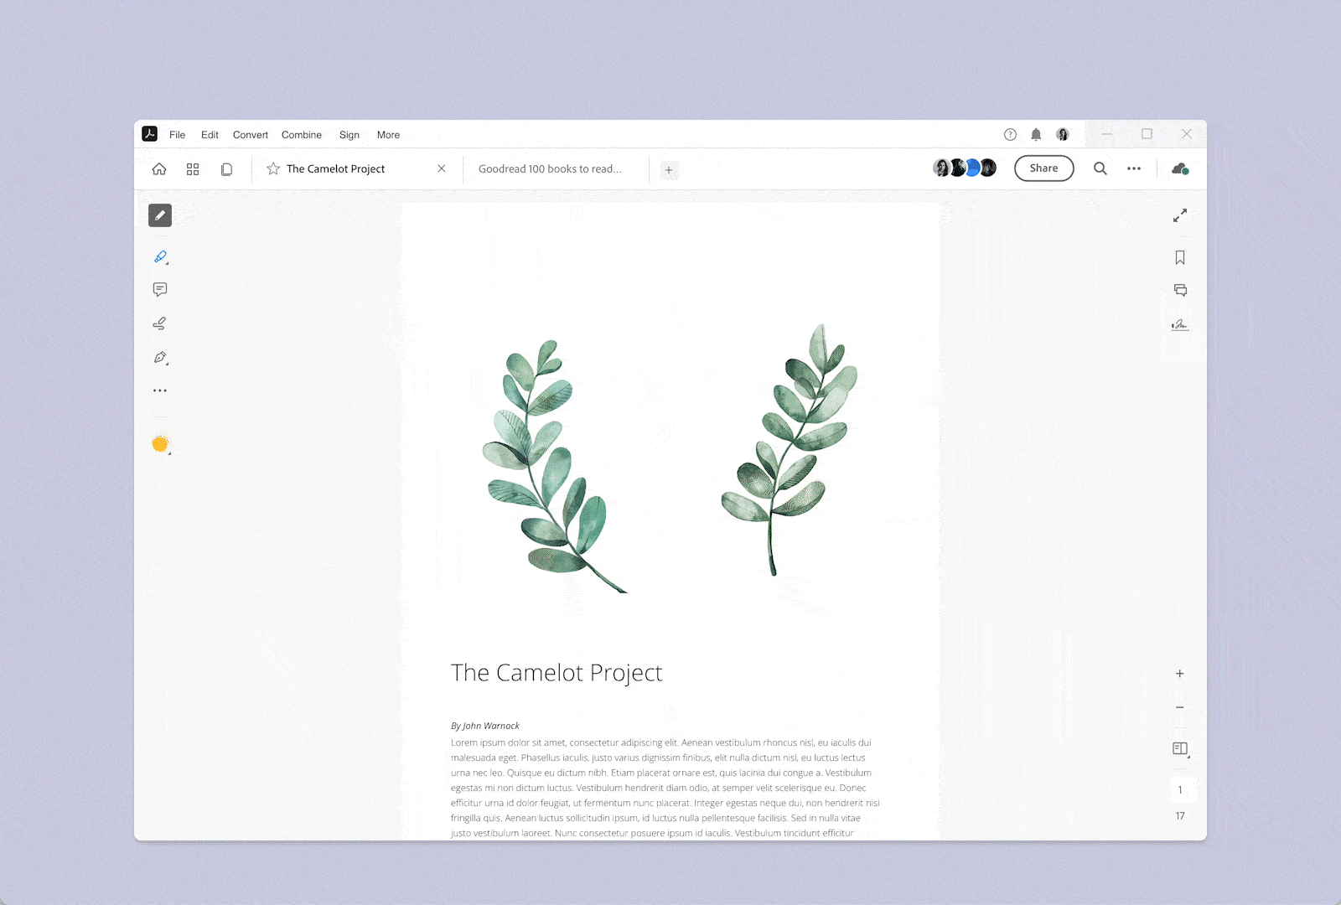Screen dimensions: 1341x905
Task: Click the Acrobat logo icon
Action: [150, 134]
